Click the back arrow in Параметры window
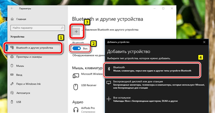The height and width of the screenshot is (113, 215). pos(12,8)
